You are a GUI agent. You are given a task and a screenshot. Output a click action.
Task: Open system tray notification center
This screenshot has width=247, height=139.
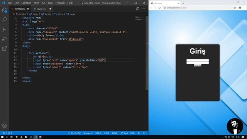tap(243, 137)
